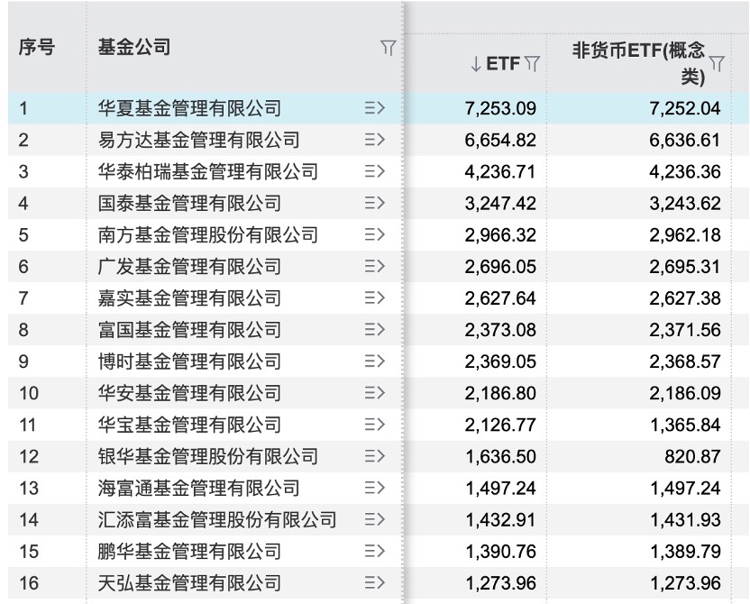This screenshot has width=750, height=604.
Task: Click the filter icon in 基金公司 header
Action: pyautogui.click(x=388, y=48)
